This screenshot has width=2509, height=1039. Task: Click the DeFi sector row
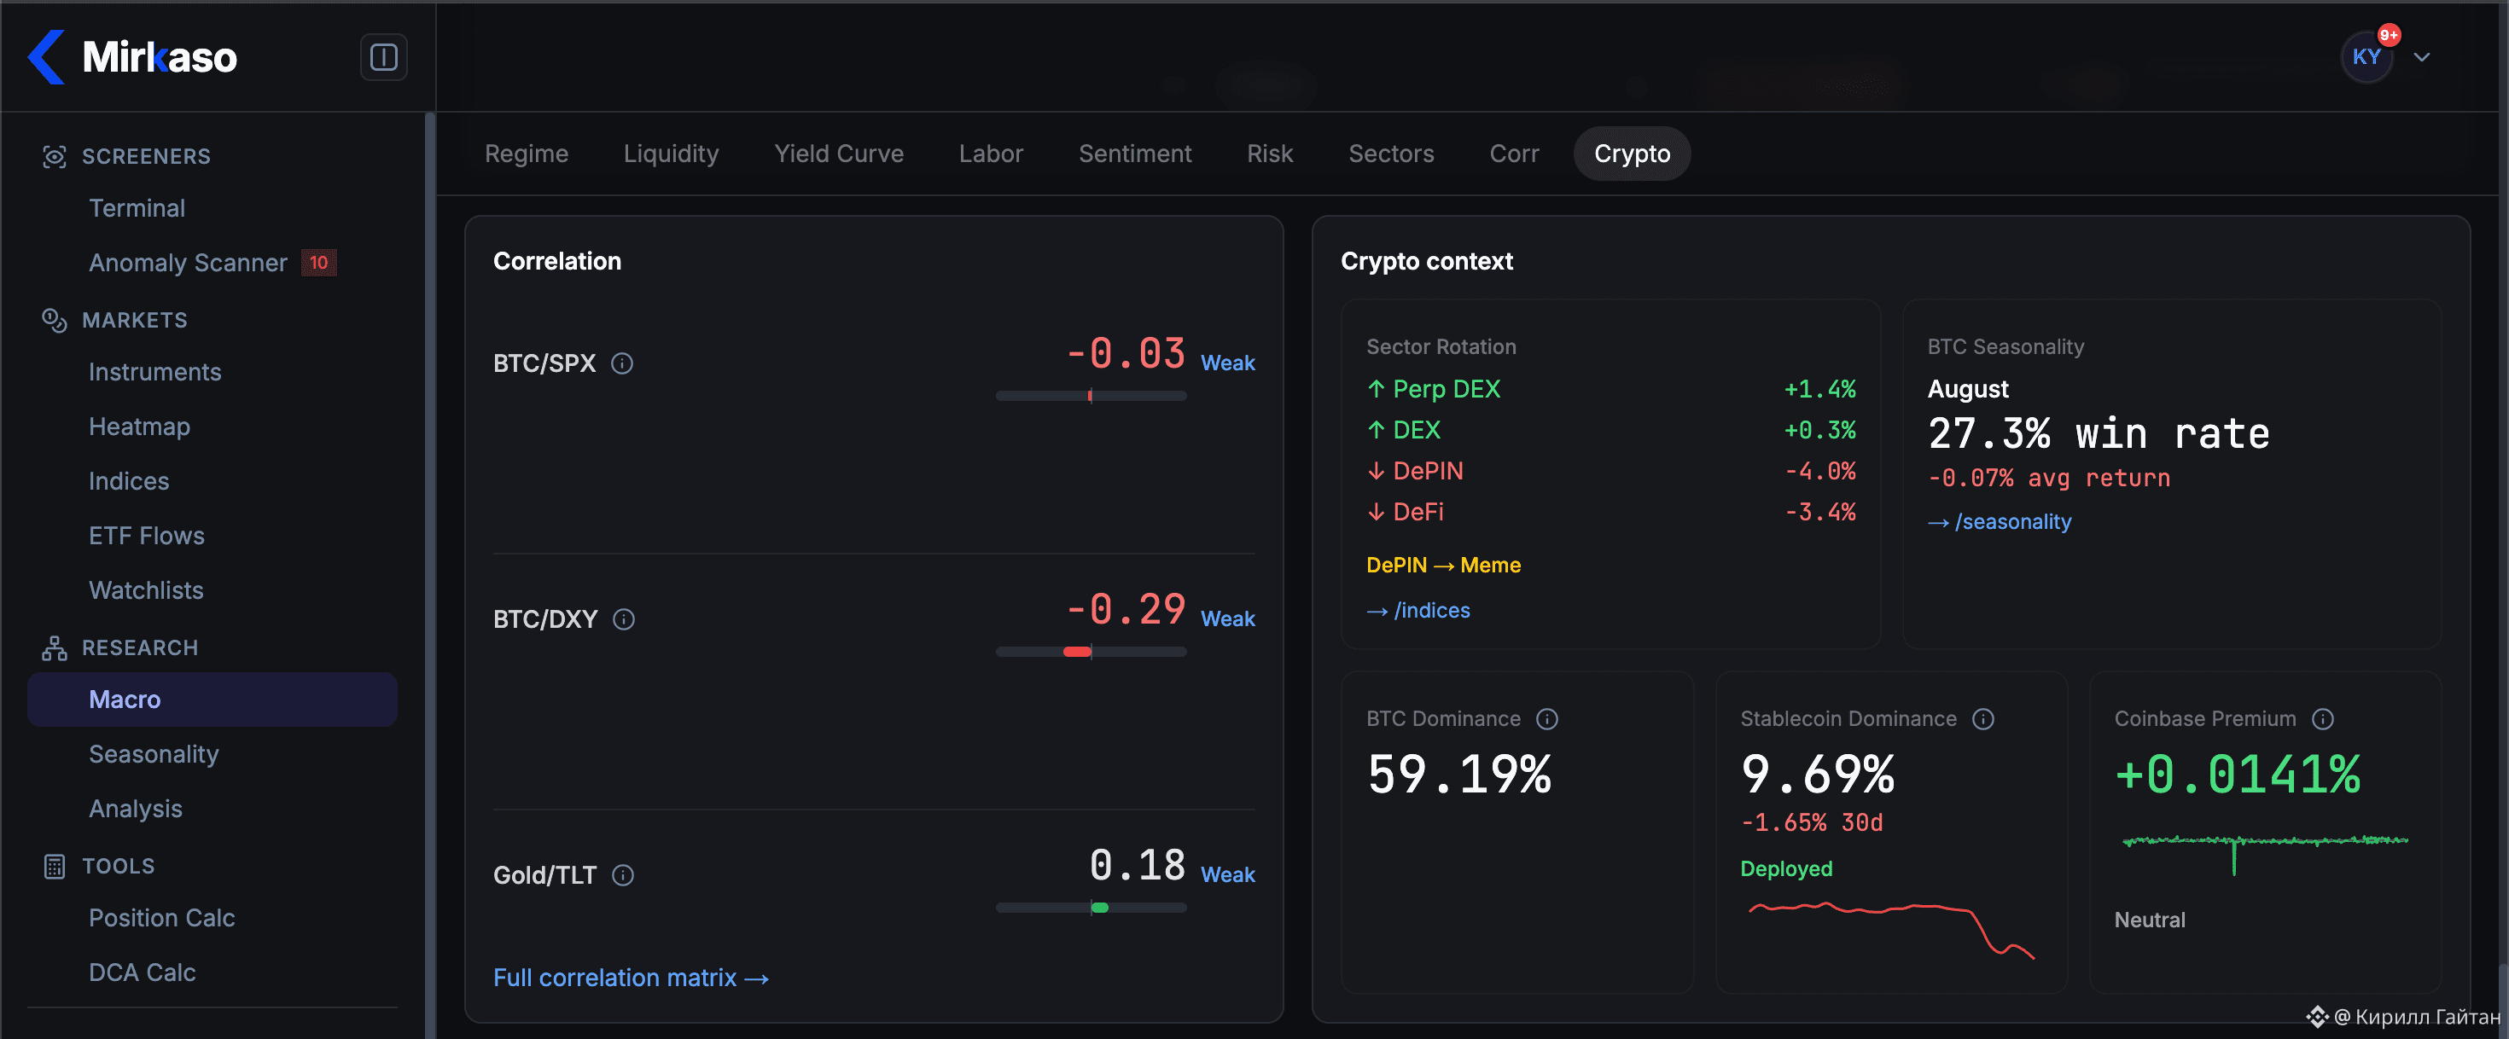coord(1611,512)
